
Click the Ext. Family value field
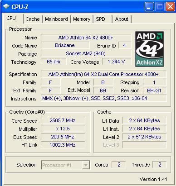point(51,91)
